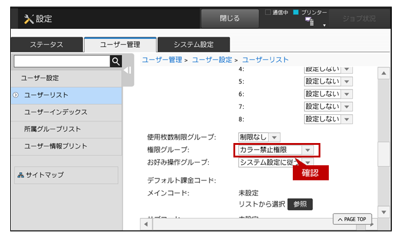Click the sitemap tree icon

pyautogui.click(x=20, y=175)
